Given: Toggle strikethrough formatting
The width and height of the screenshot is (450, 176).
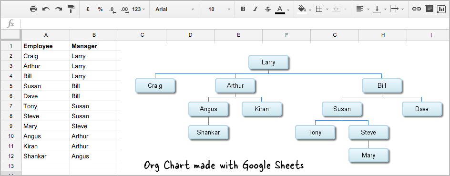Looking at the screenshot, I should click(268, 9).
